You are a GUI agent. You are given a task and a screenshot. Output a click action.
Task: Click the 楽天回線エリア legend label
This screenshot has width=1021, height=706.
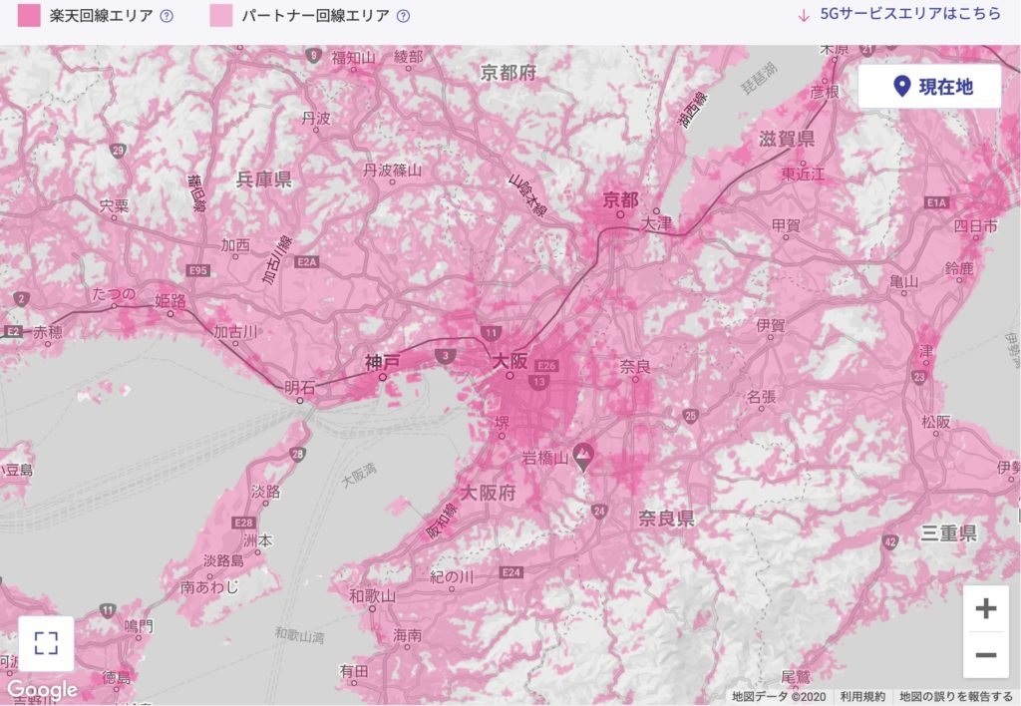101,16
